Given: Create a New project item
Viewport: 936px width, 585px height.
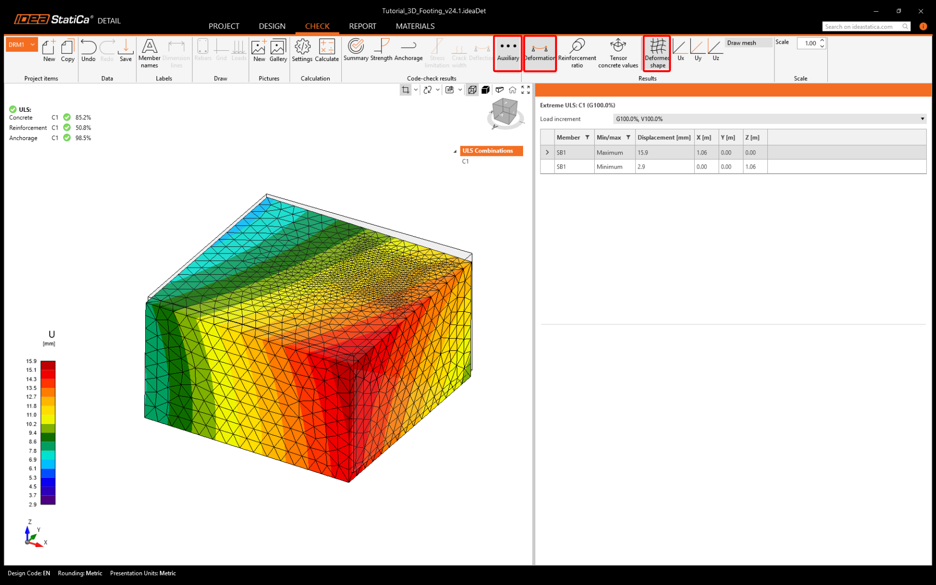Looking at the screenshot, I should 49,51.
